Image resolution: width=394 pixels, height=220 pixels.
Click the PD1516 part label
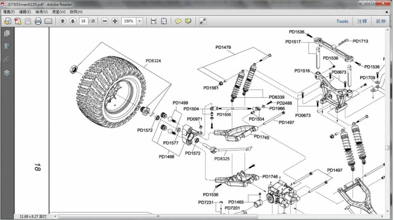coord(302,71)
